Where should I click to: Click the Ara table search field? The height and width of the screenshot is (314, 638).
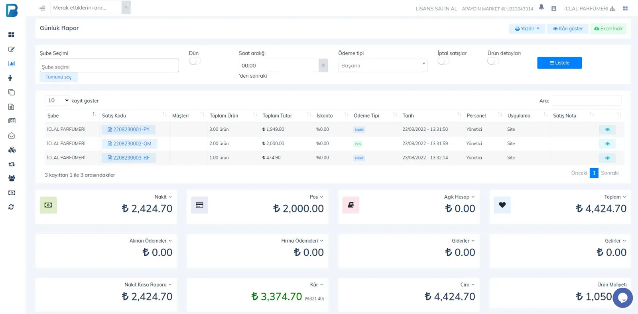point(587,101)
